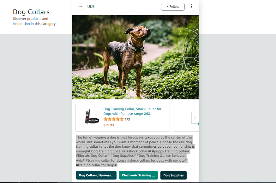Open the UKE brand name link
Viewport: 276px width, 183px height.
pos(91,7)
